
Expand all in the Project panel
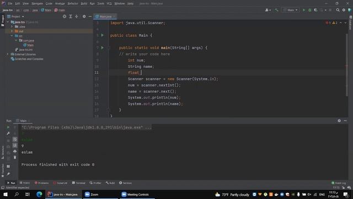point(71,17)
